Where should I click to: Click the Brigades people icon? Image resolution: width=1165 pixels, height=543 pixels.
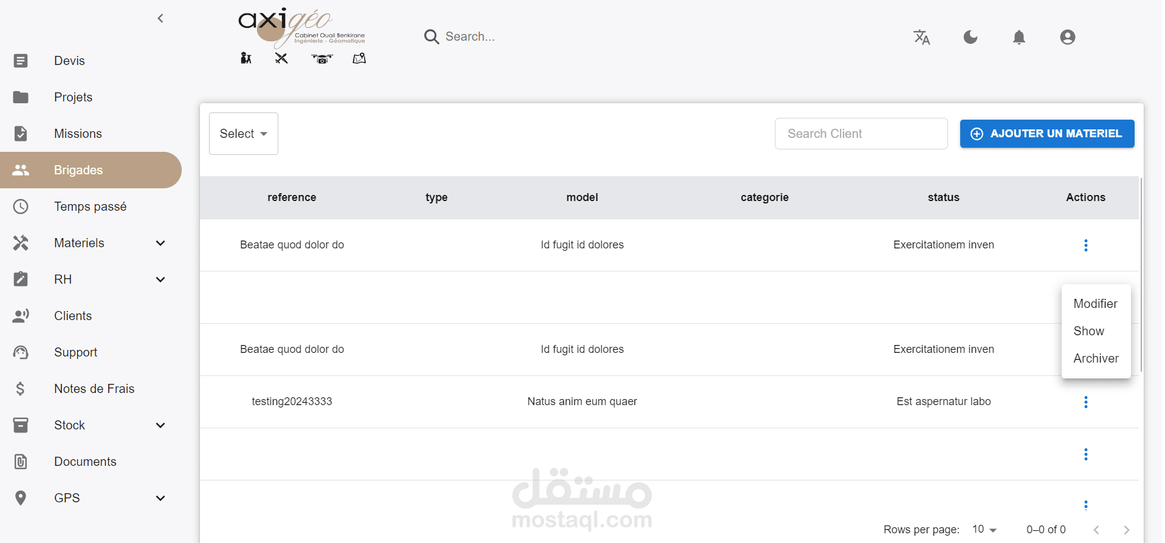click(x=21, y=170)
